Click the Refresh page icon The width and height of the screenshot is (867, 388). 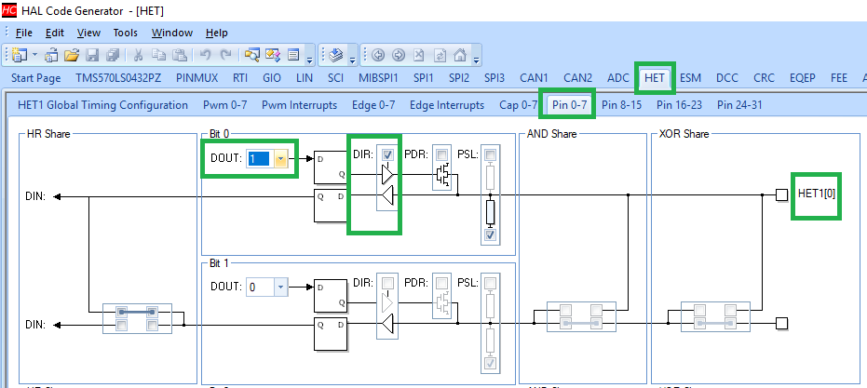[x=440, y=55]
